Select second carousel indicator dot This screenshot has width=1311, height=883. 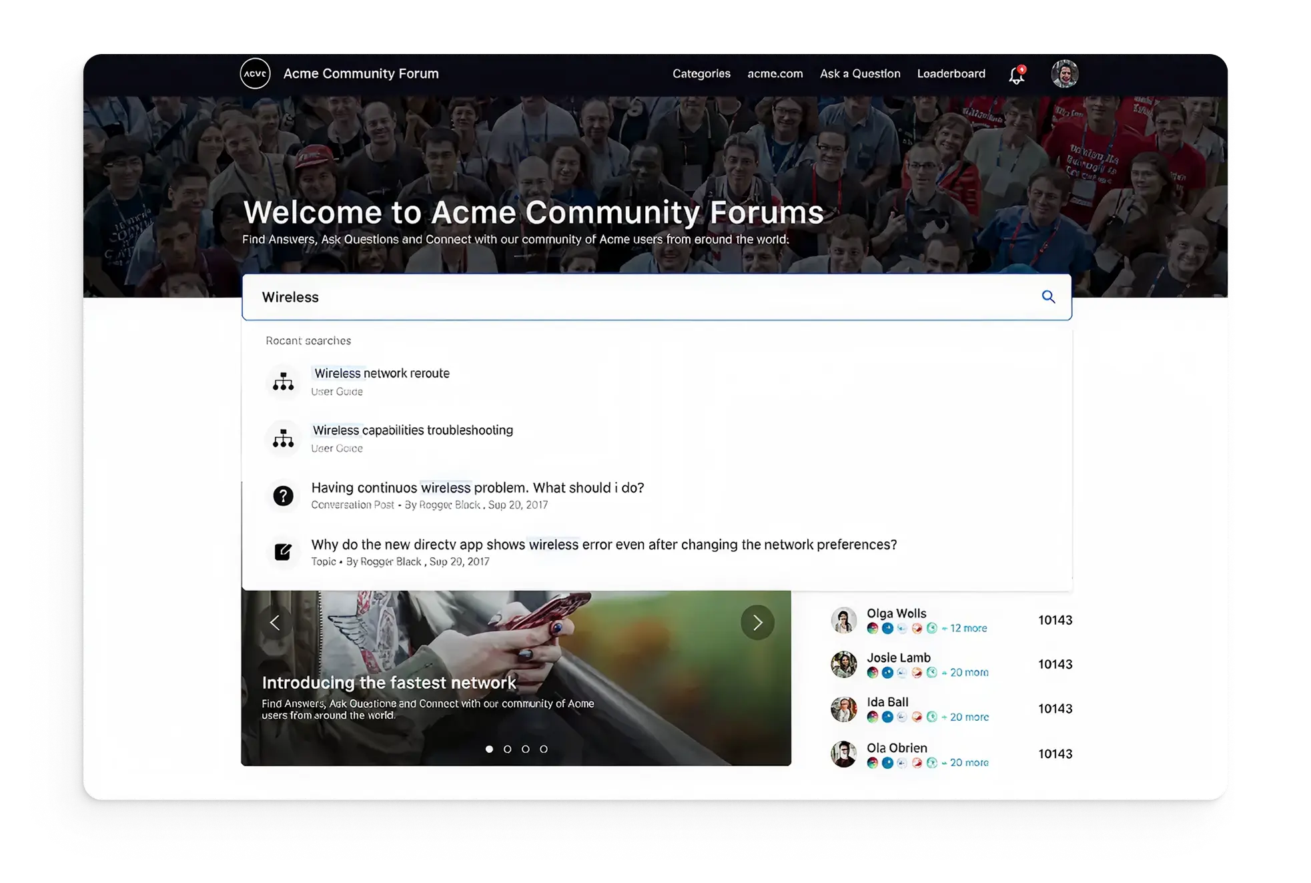click(507, 749)
